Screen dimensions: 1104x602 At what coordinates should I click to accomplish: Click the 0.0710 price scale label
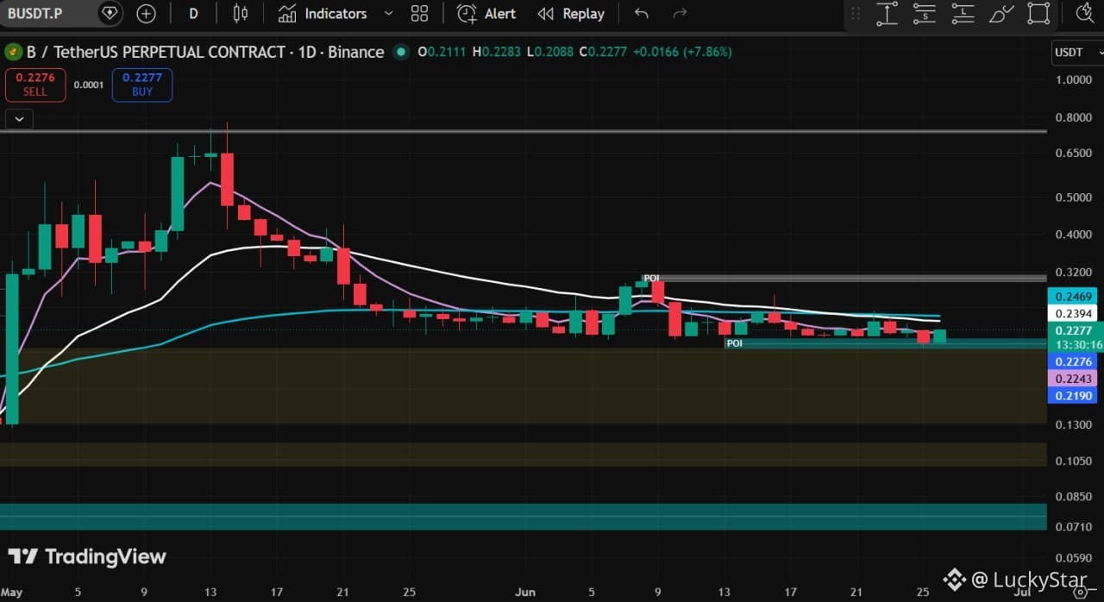pyautogui.click(x=1072, y=527)
